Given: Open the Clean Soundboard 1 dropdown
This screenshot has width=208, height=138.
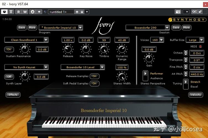Looking at the screenshot, I should coord(46,40).
